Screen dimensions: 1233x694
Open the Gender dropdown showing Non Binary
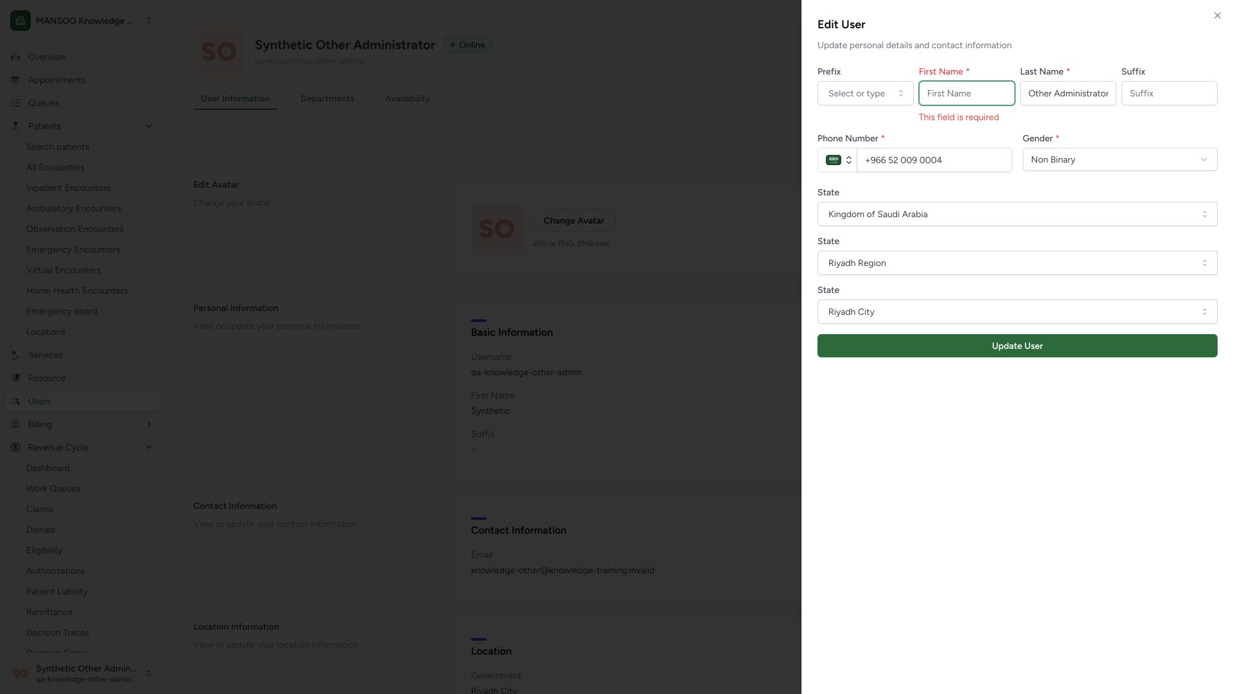tap(1119, 159)
